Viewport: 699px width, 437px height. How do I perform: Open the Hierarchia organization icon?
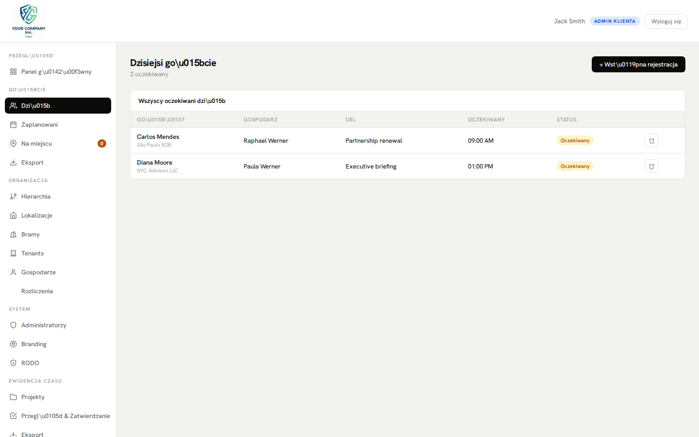point(13,196)
